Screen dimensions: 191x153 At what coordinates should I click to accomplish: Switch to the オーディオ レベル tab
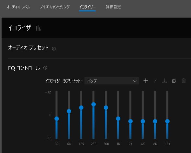[x=18, y=7]
